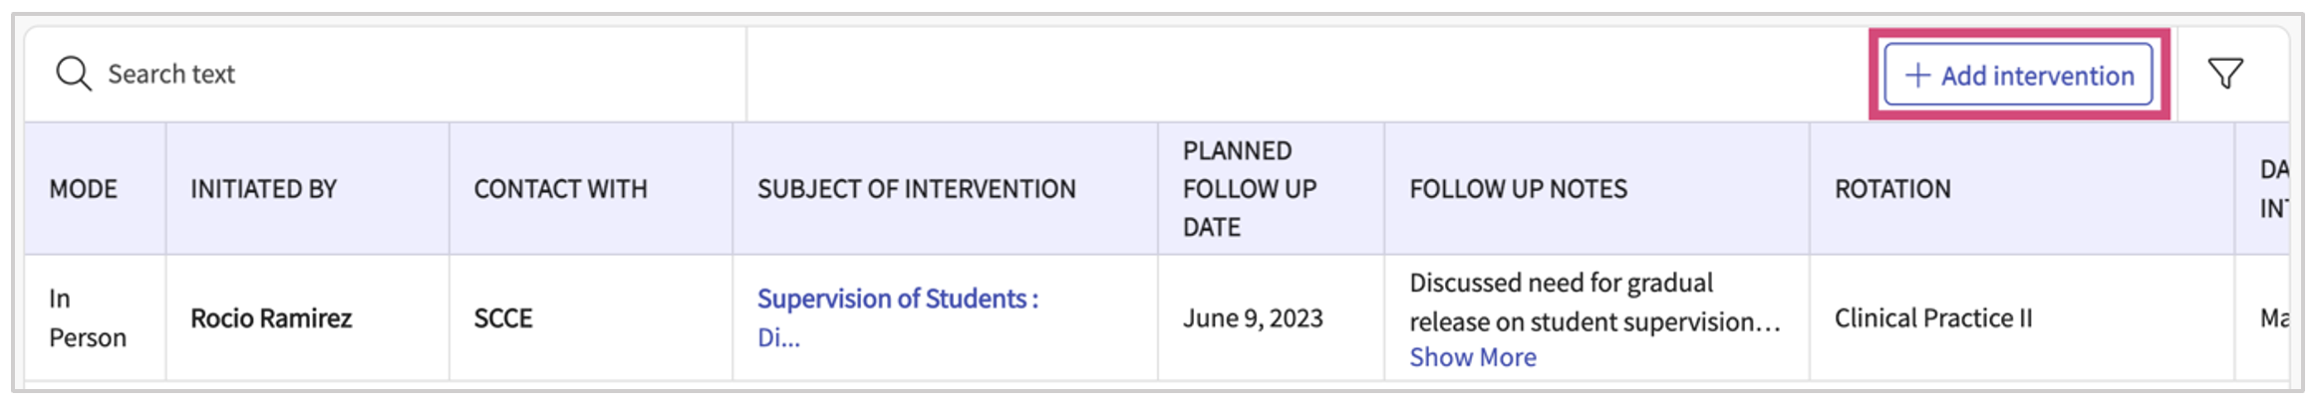Click the INITIATED BY column header
The height and width of the screenshot is (404, 2314).
tap(263, 189)
